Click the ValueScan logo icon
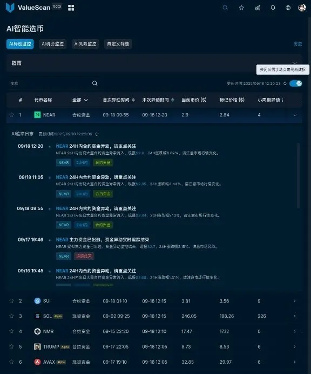This screenshot has height=374, width=311. (10, 8)
